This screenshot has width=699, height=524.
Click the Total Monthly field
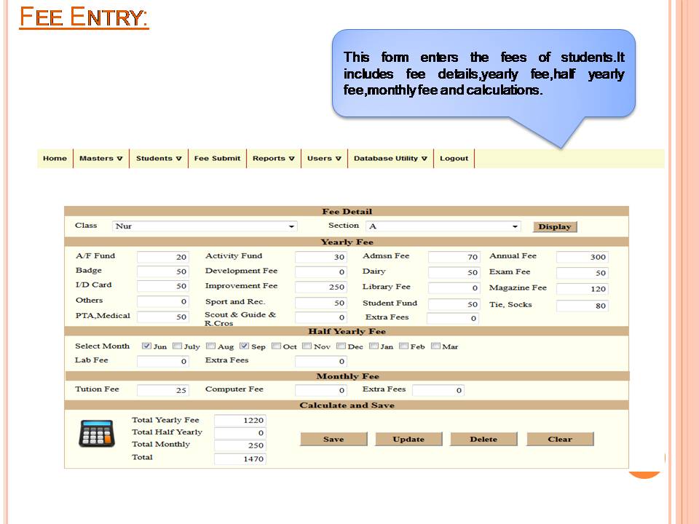240,445
